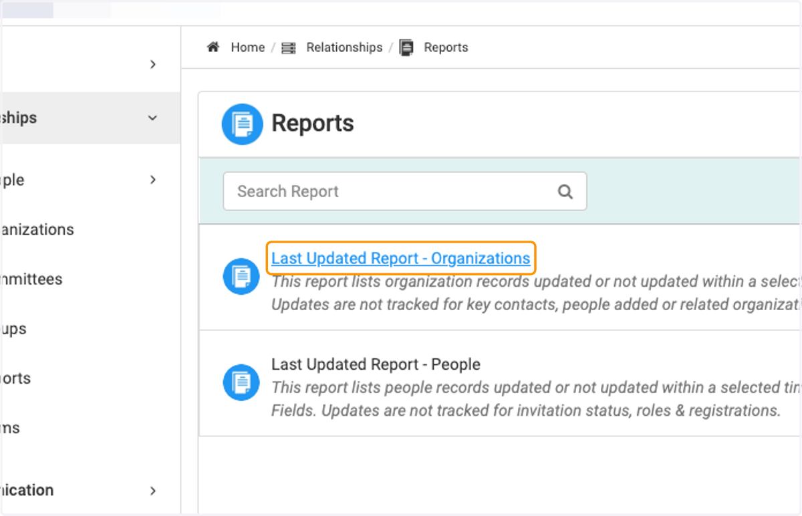
Task: Focus the Search Report input field
Action: click(405, 191)
